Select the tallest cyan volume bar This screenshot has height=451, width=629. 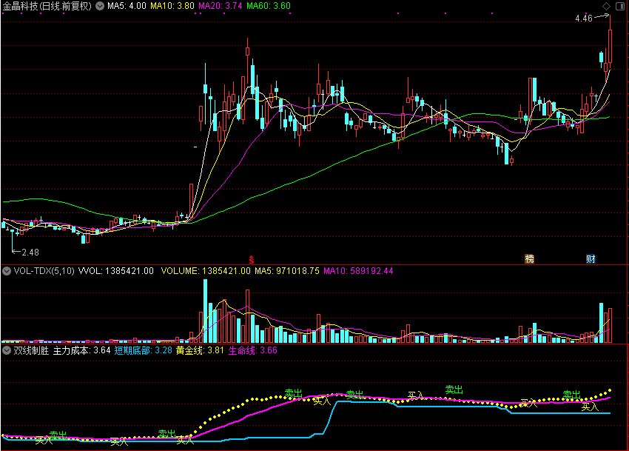pyautogui.click(x=206, y=311)
